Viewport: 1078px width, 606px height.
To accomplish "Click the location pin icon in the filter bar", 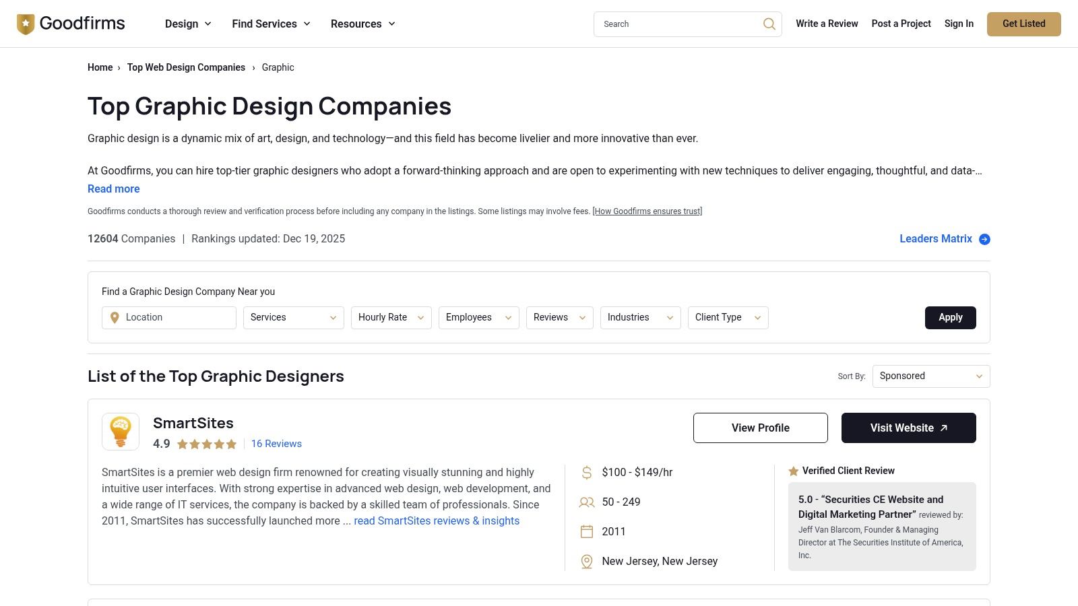I will pyautogui.click(x=115, y=317).
